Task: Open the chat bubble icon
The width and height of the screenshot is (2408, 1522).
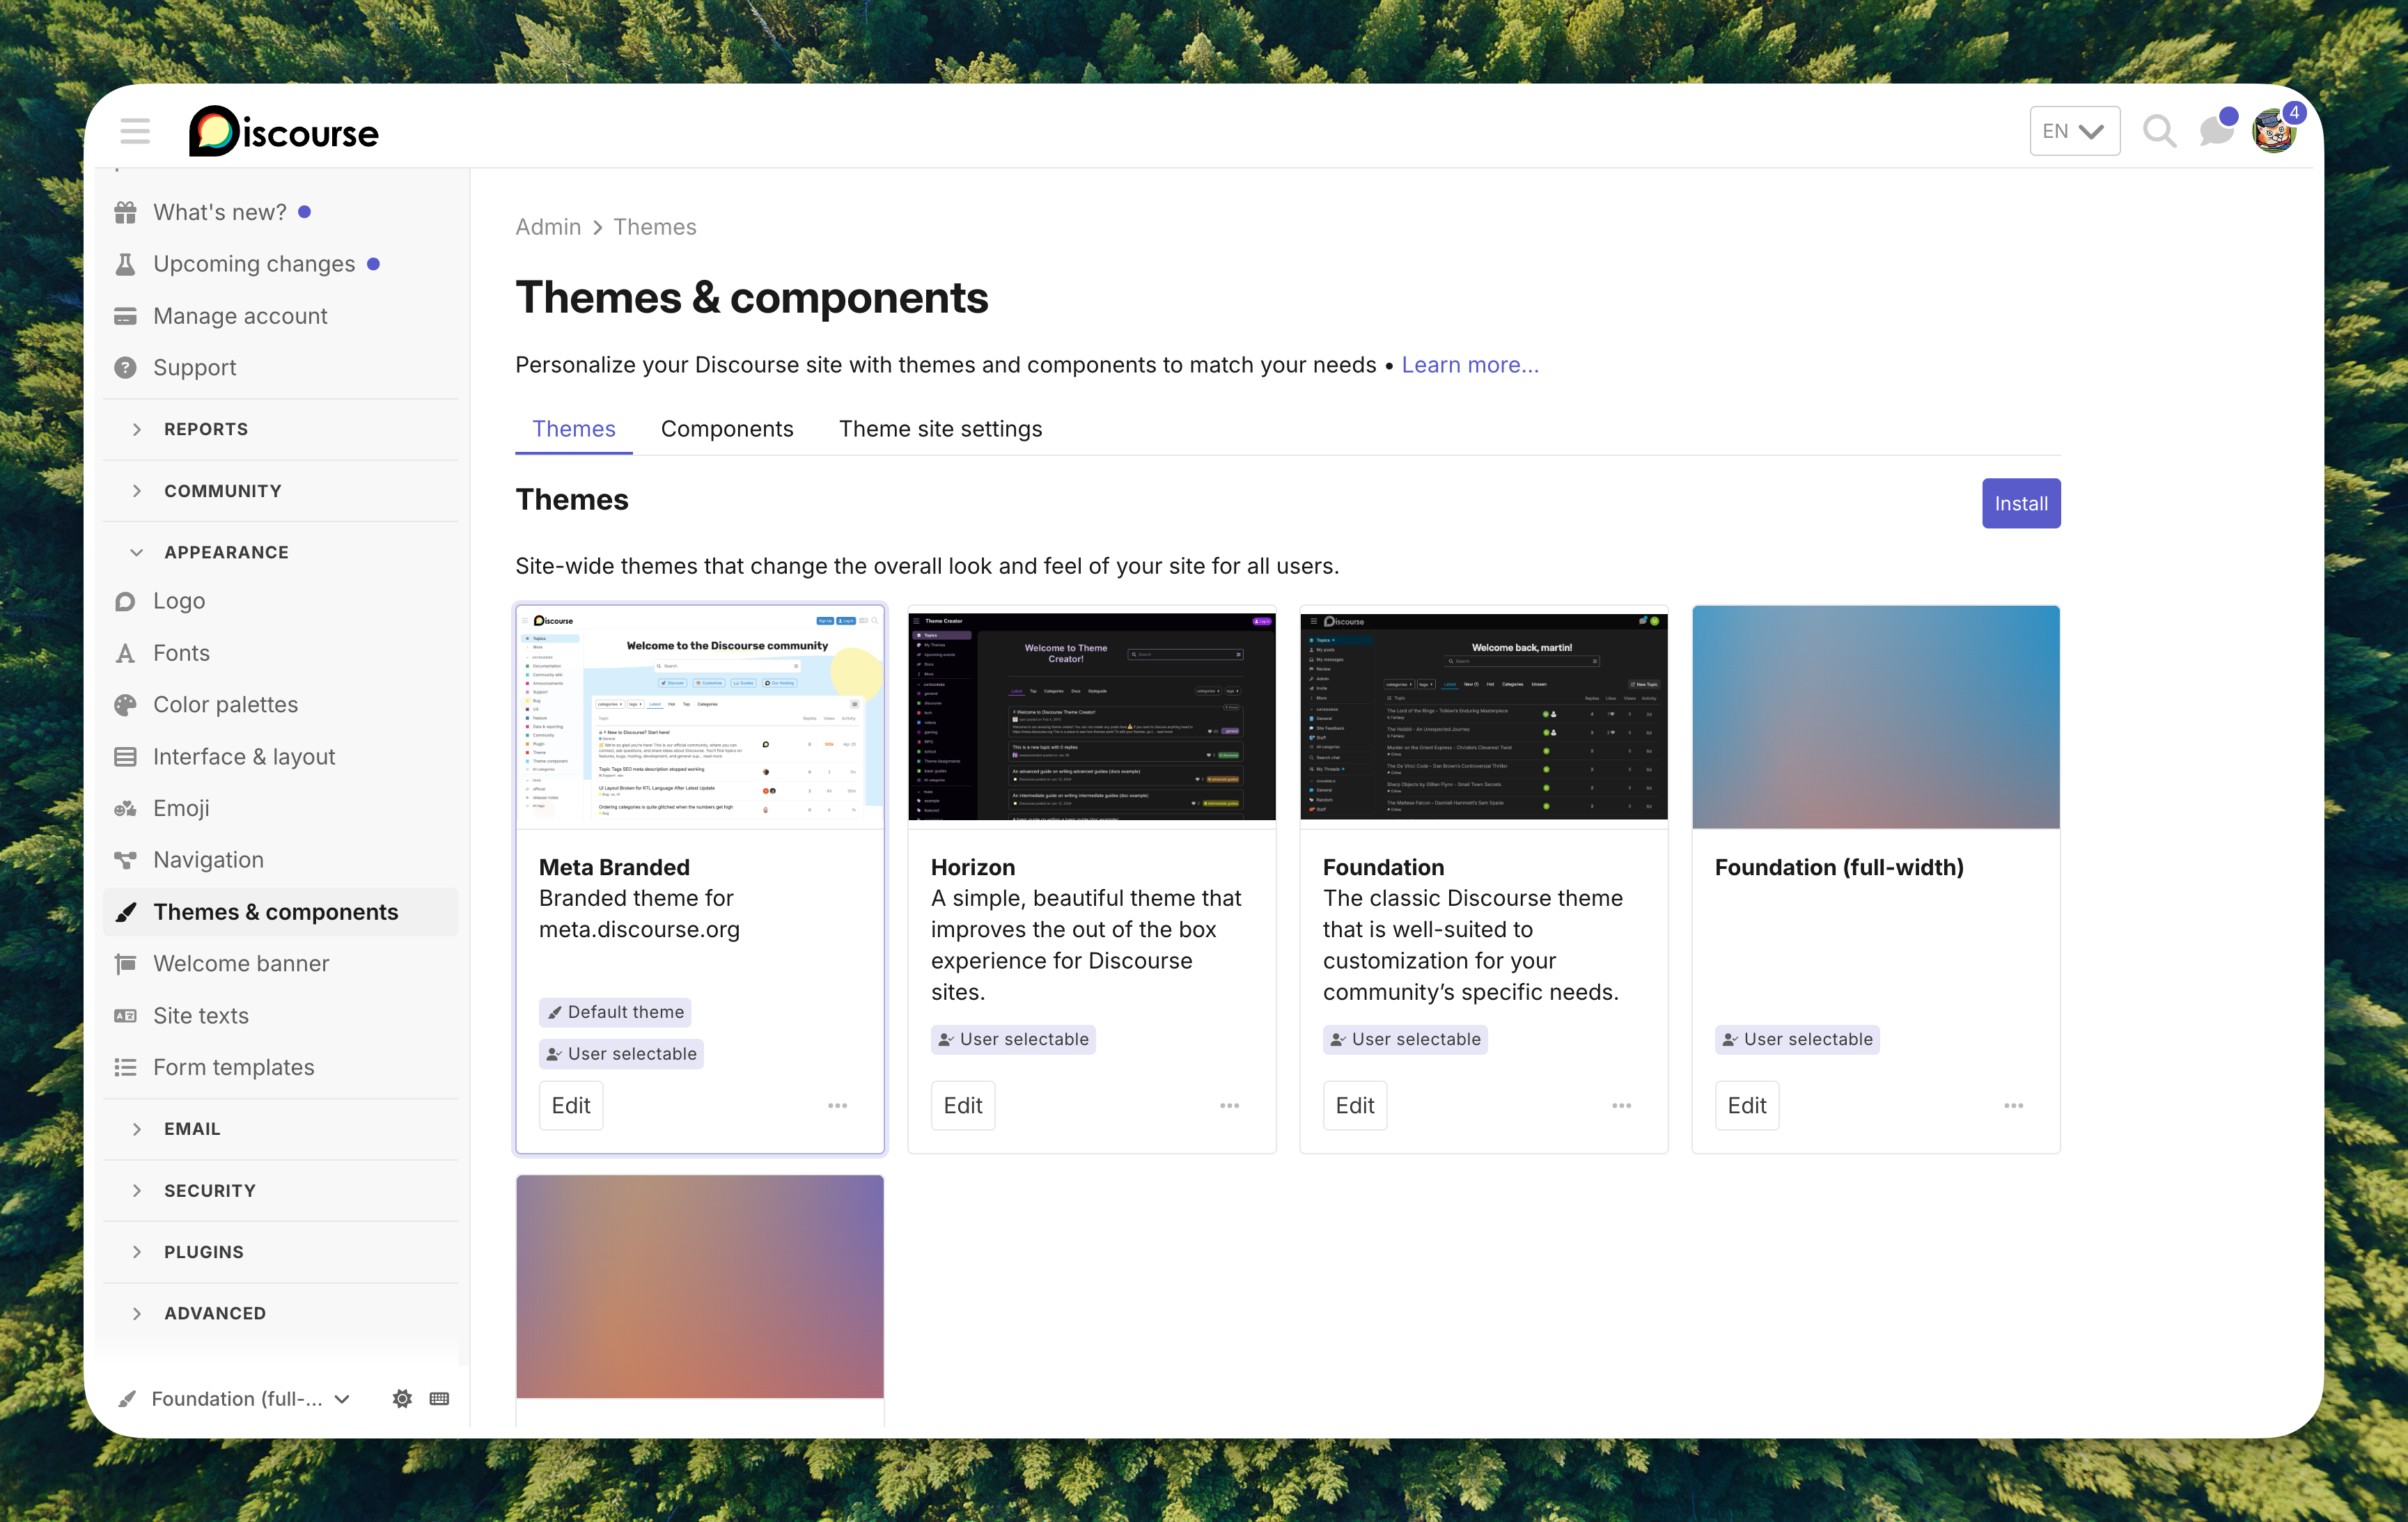Action: [2216, 131]
